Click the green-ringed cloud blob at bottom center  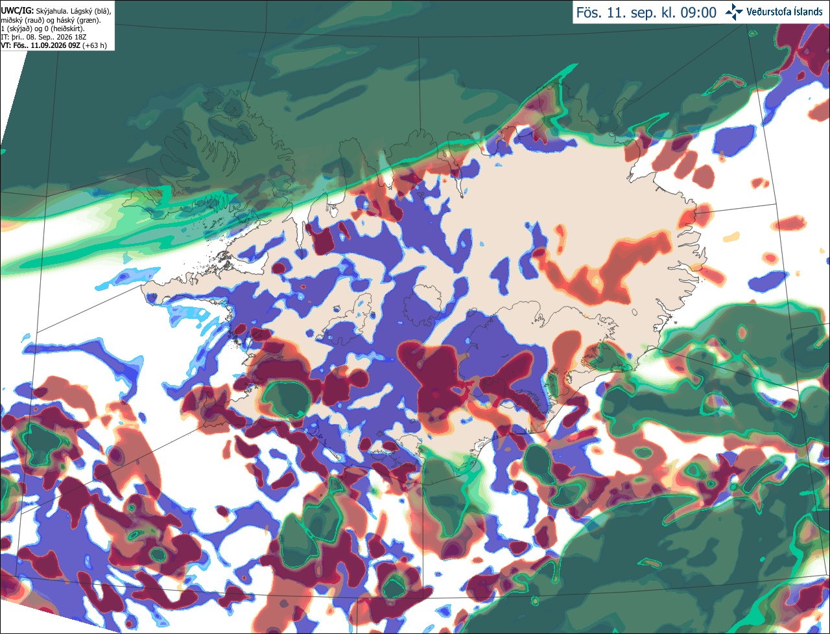pos(394,587)
